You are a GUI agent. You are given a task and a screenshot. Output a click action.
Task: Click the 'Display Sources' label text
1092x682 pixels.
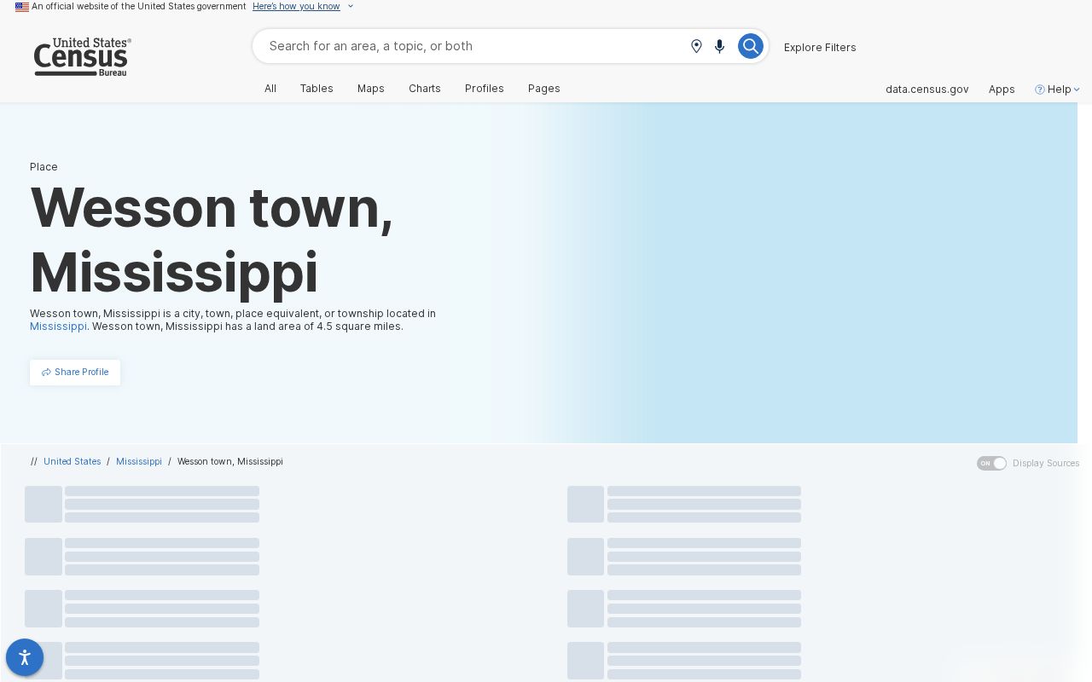coord(1046,463)
